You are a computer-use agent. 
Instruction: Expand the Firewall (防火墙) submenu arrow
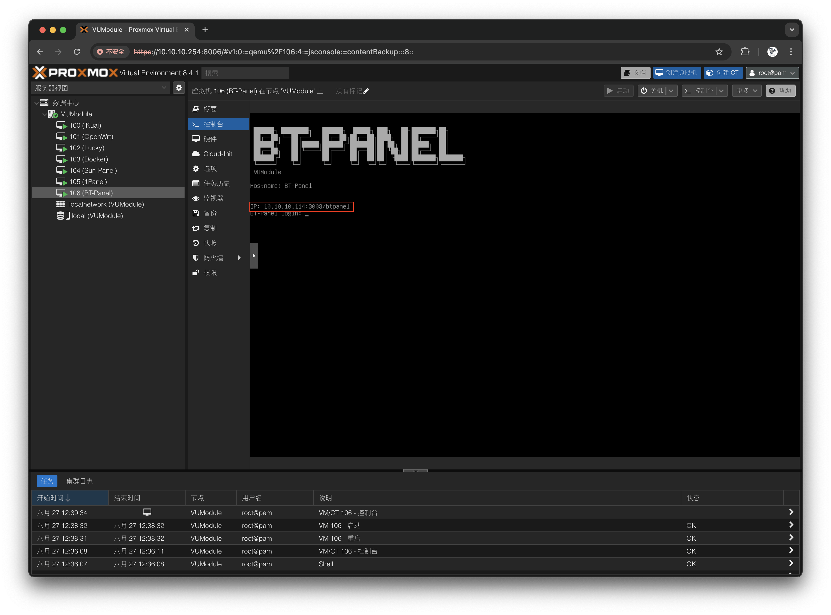pos(239,258)
